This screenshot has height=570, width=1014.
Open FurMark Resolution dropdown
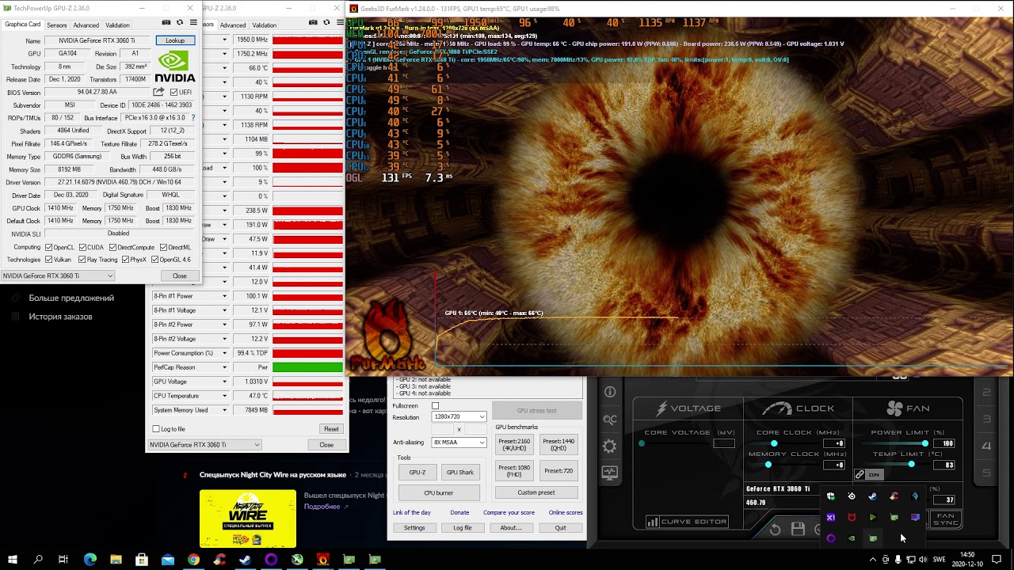pos(459,416)
